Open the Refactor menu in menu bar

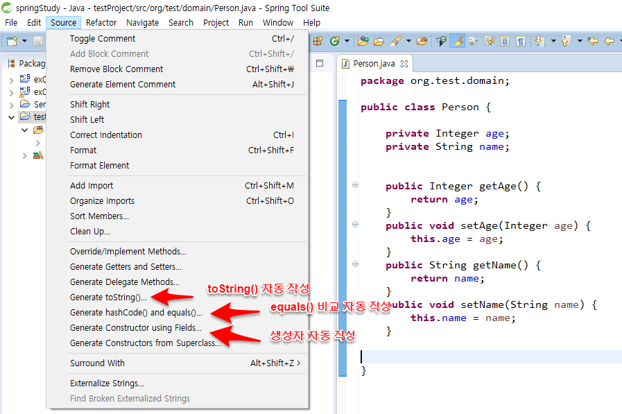pos(101,23)
